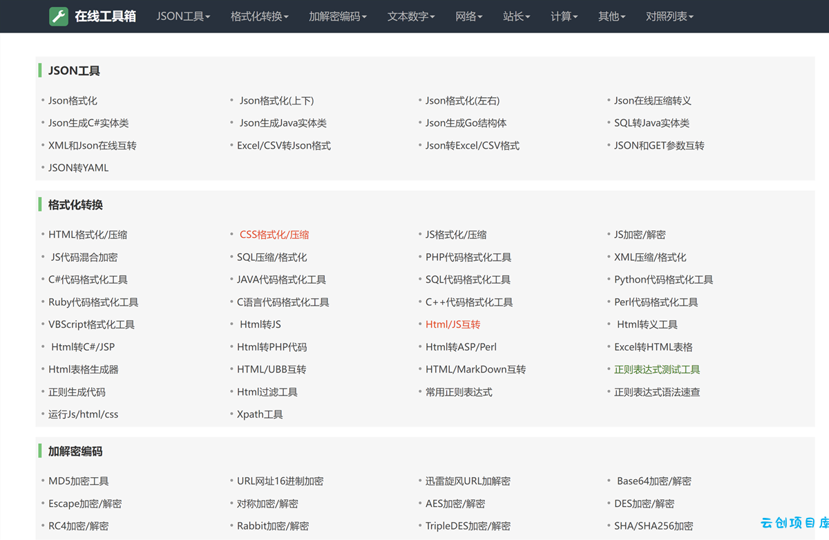Open HTML格式化/压缩 tool
The height and width of the screenshot is (540, 829).
click(88, 235)
